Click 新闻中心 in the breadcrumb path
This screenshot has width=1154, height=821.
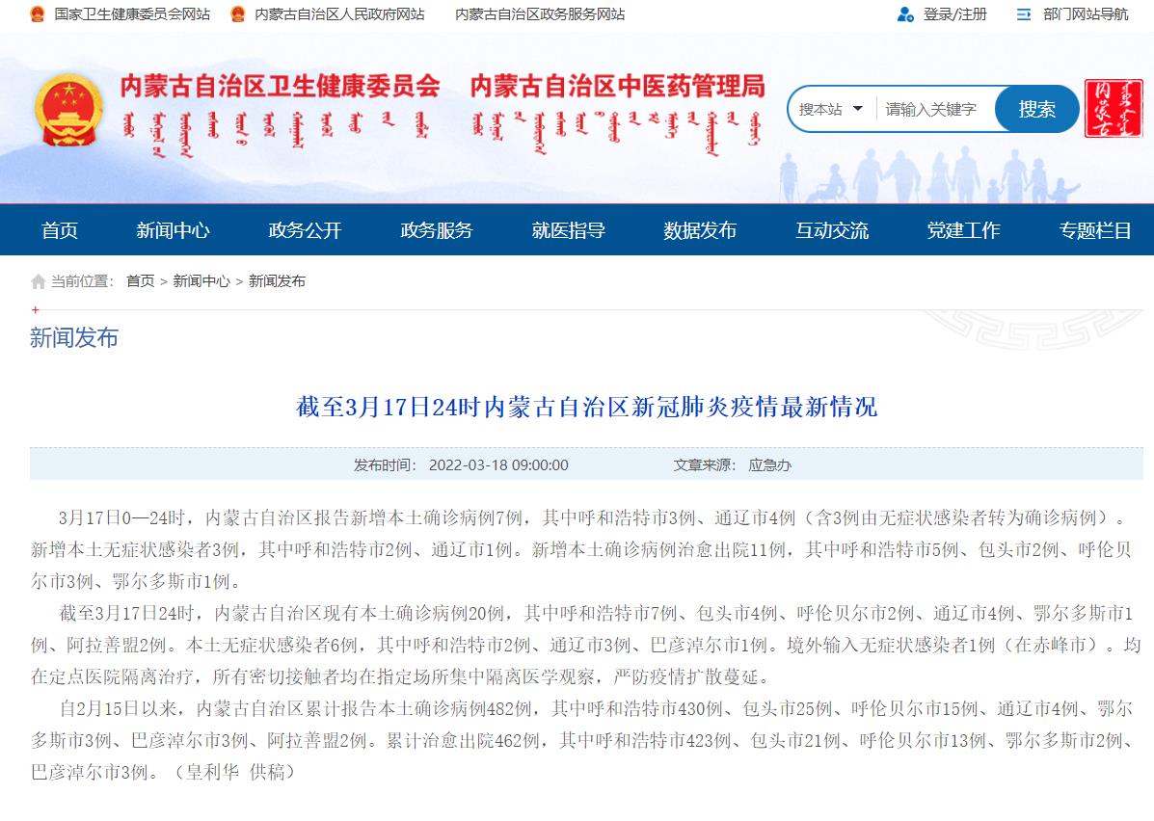[201, 281]
